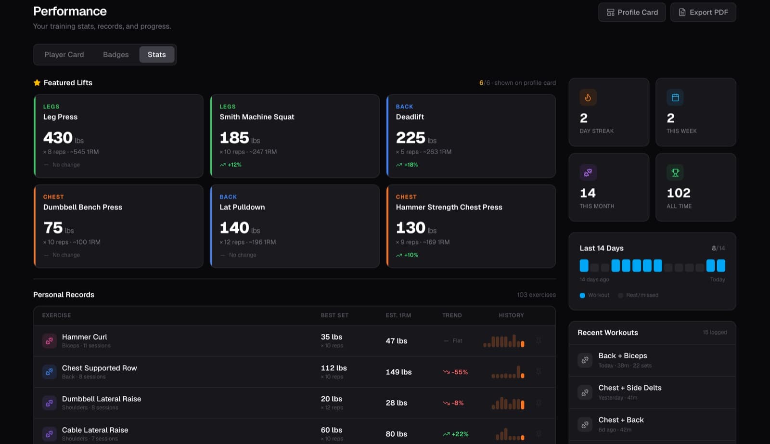The image size is (770, 444).
Task: Open the Smith Machine Squat card
Action: coord(295,136)
